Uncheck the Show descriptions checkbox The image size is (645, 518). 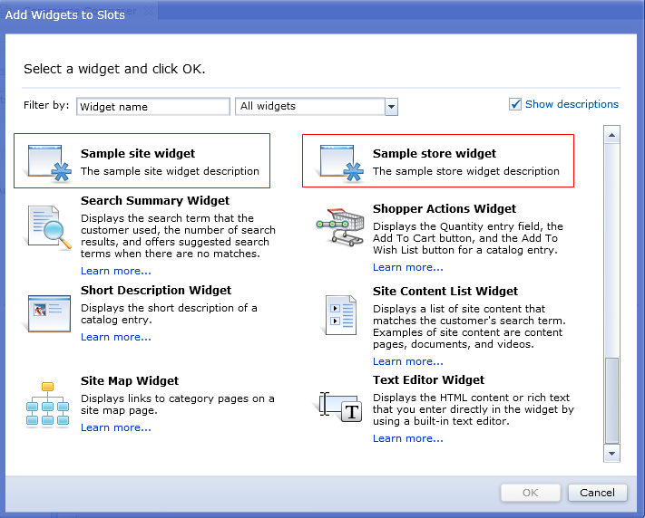[x=515, y=104]
